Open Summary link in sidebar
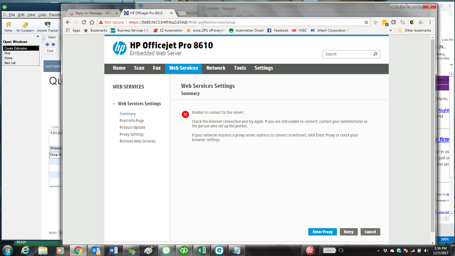The width and height of the screenshot is (455, 256). point(128,114)
